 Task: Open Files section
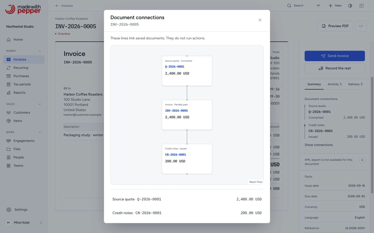point(24,149)
